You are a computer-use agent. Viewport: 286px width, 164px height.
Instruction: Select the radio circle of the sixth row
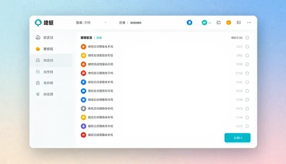click(x=247, y=91)
